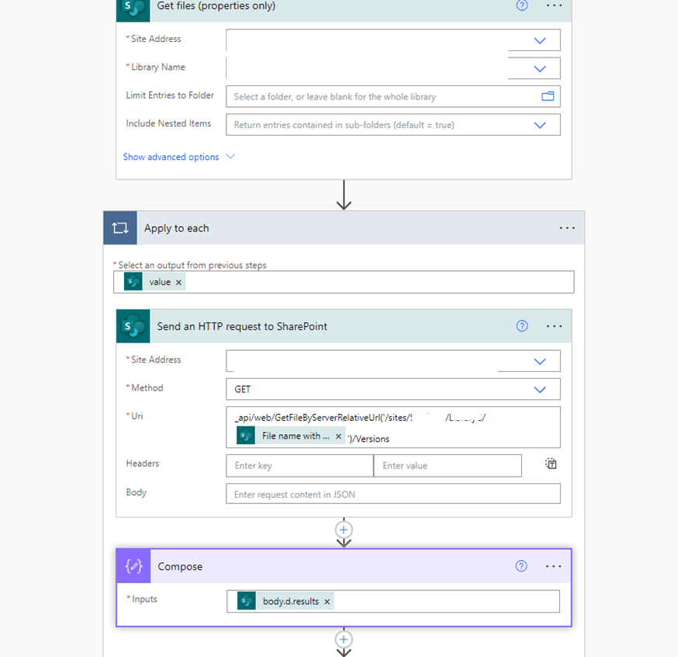Click Headers Enter value field
This screenshot has width=678, height=657.
(x=448, y=466)
